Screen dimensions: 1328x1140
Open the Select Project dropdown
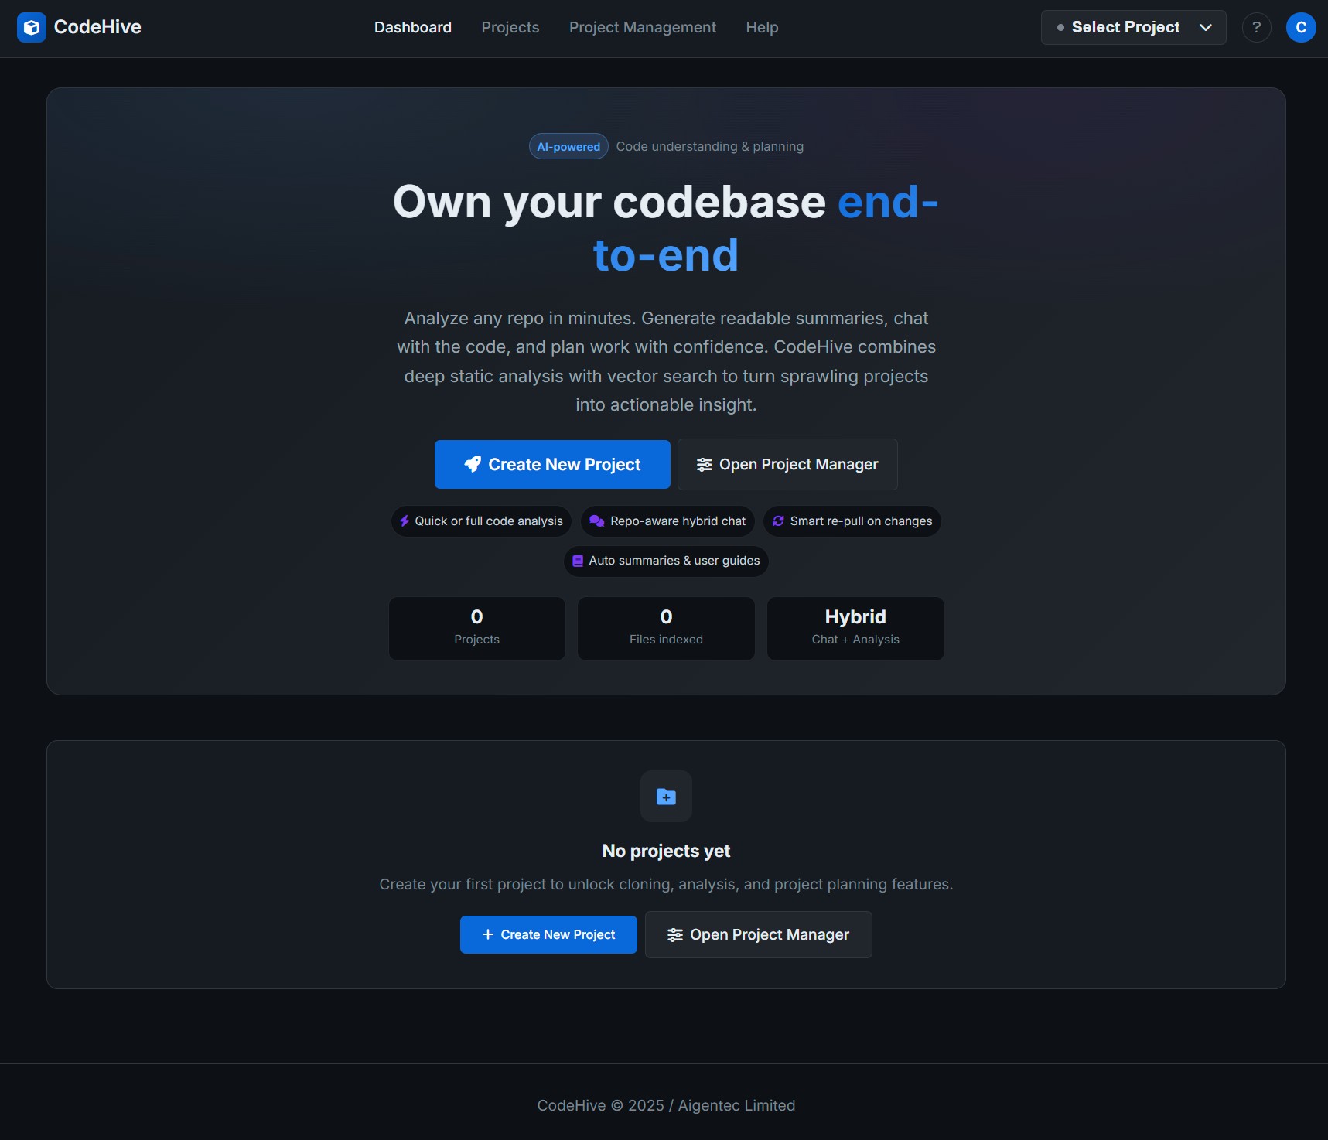pos(1132,27)
